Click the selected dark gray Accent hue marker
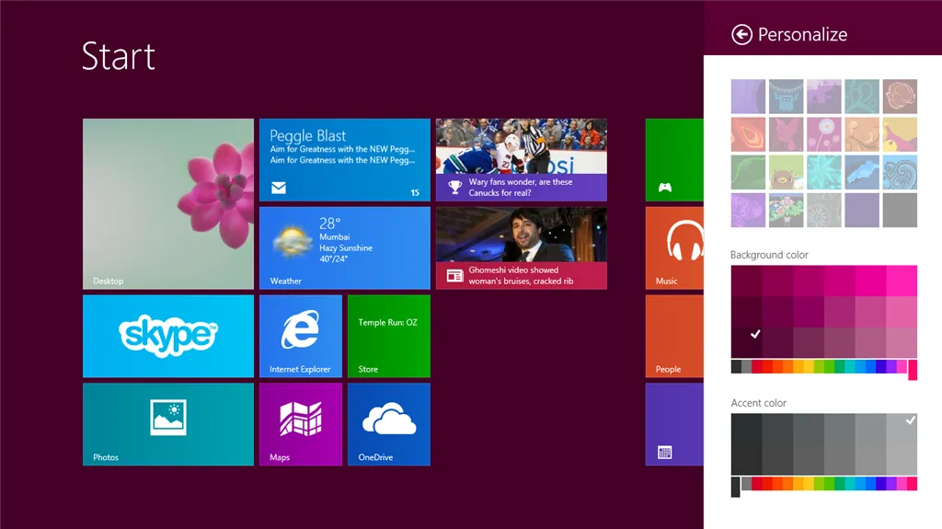Viewport: 942px width, 529px height. [x=736, y=487]
